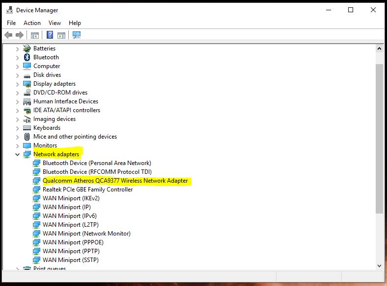
Task: Click the Back arrow toolbar icon
Action: [x=8, y=35]
